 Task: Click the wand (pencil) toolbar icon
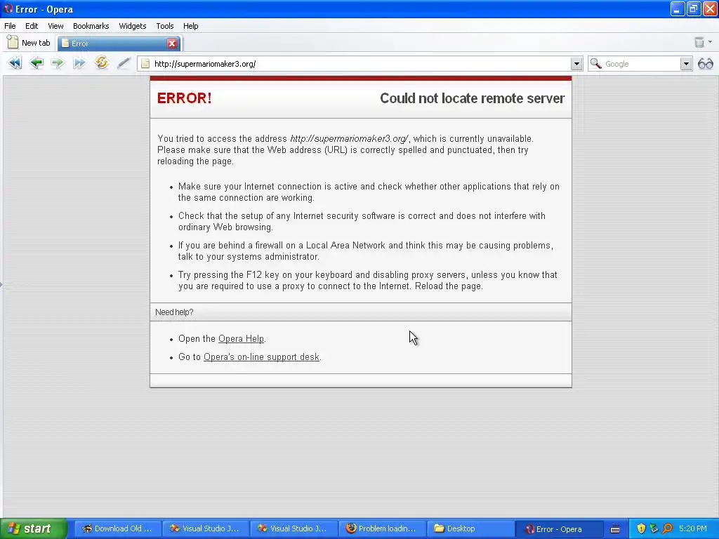pos(124,62)
